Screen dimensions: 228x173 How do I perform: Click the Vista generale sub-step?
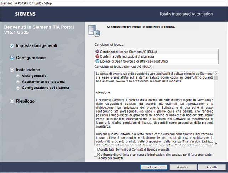tap(34, 76)
